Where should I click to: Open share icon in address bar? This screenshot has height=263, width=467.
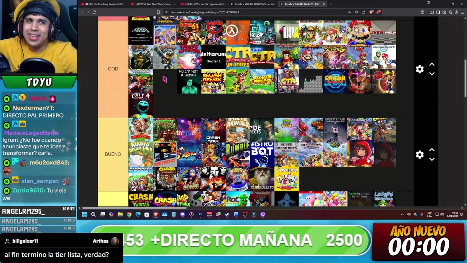point(364,12)
